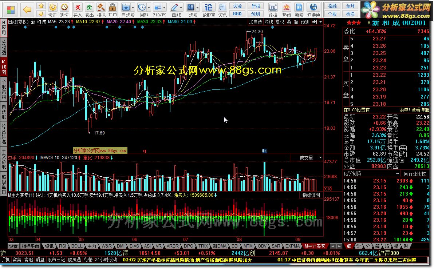Toggle 均线 moving averages display
This screenshot has height=269, width=434.
[x=268, y=22]
